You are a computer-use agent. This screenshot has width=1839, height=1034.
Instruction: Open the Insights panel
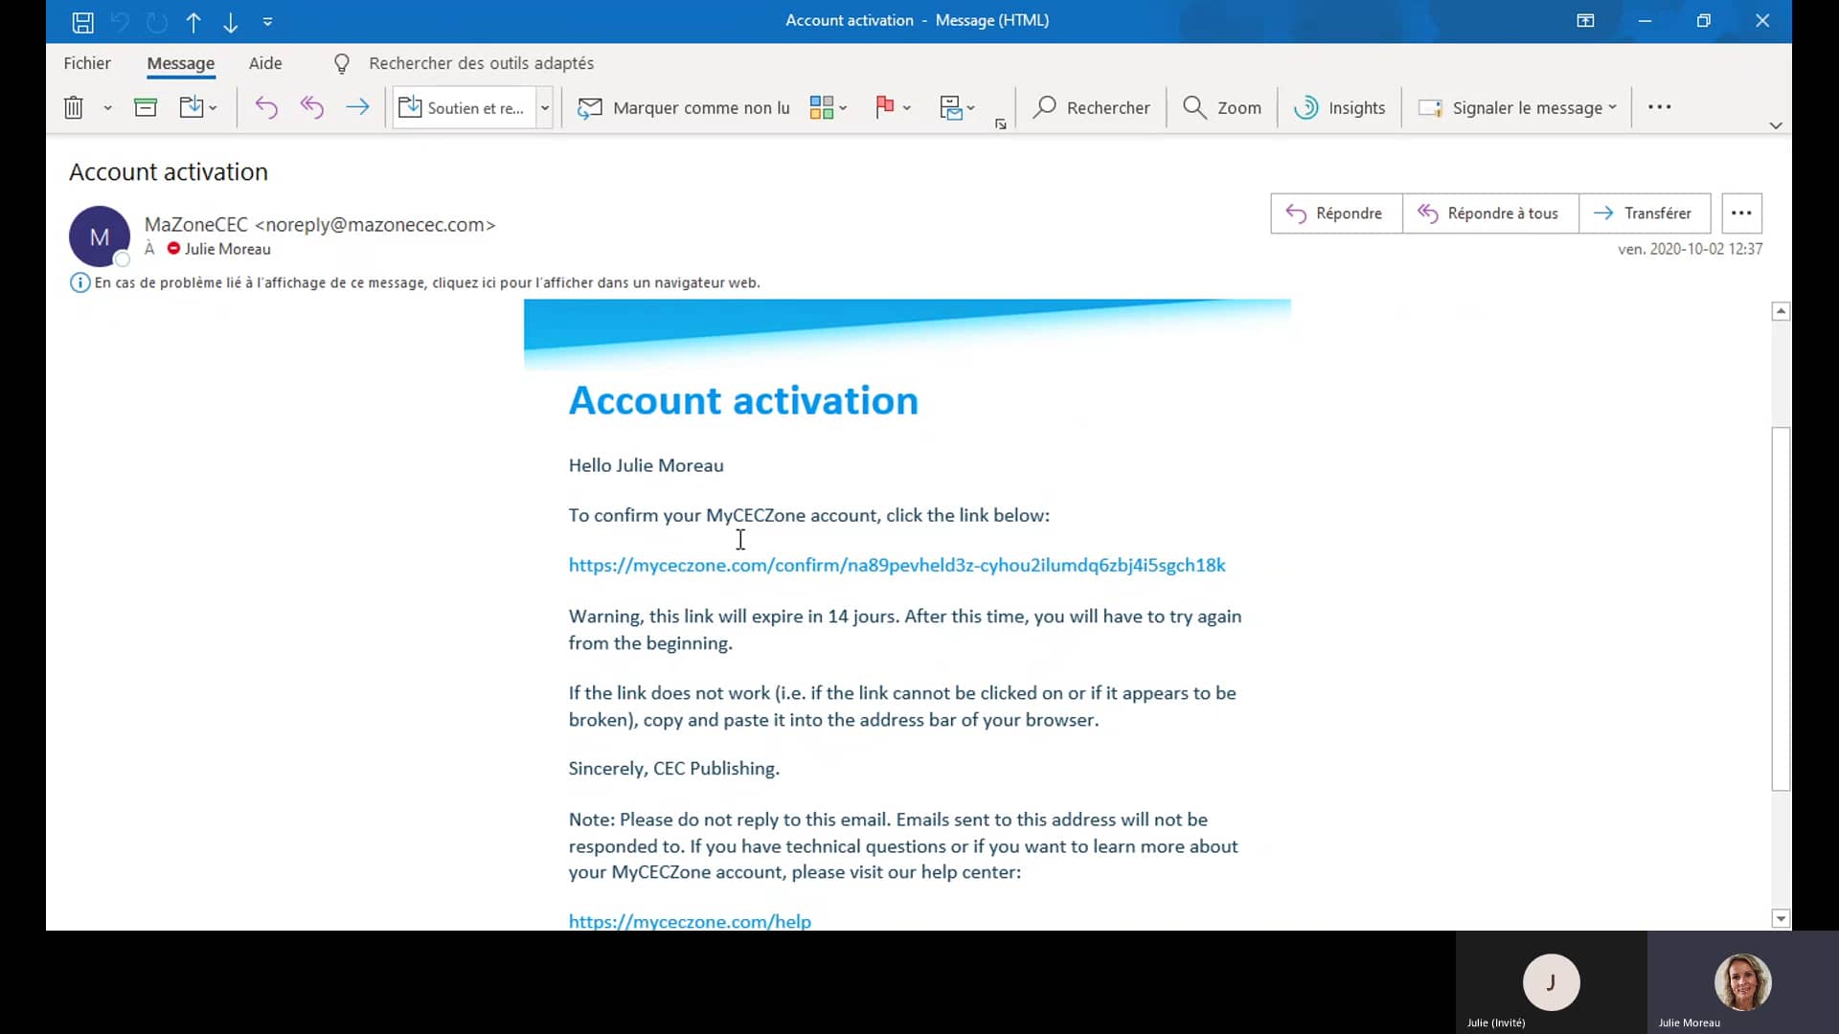click(1339, 107)
